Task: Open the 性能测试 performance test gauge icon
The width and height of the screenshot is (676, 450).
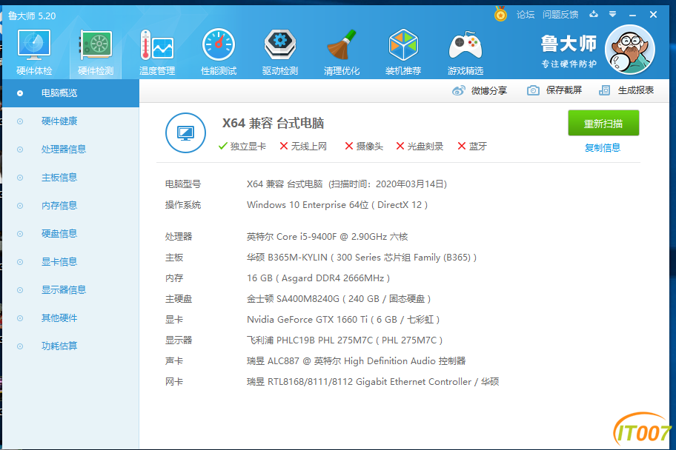Action: coord(219,52)
